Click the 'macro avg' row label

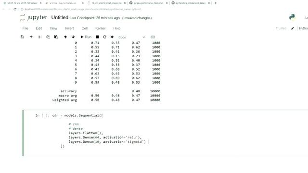67,96
